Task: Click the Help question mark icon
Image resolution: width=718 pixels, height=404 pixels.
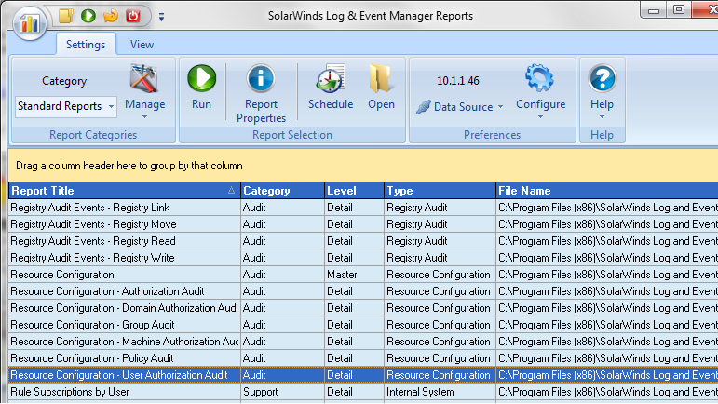Action: coord(602,78)
